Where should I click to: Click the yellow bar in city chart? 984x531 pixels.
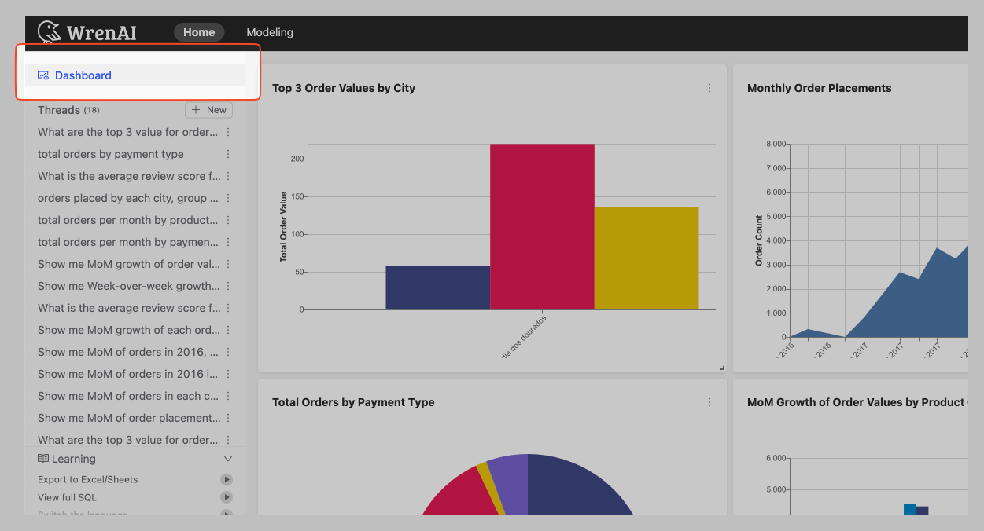click(647, 258)
